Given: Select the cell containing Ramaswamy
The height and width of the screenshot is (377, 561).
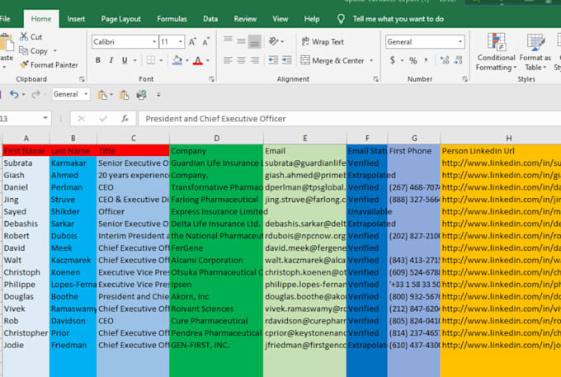Looking at the screenshot, I should point(73,309).
